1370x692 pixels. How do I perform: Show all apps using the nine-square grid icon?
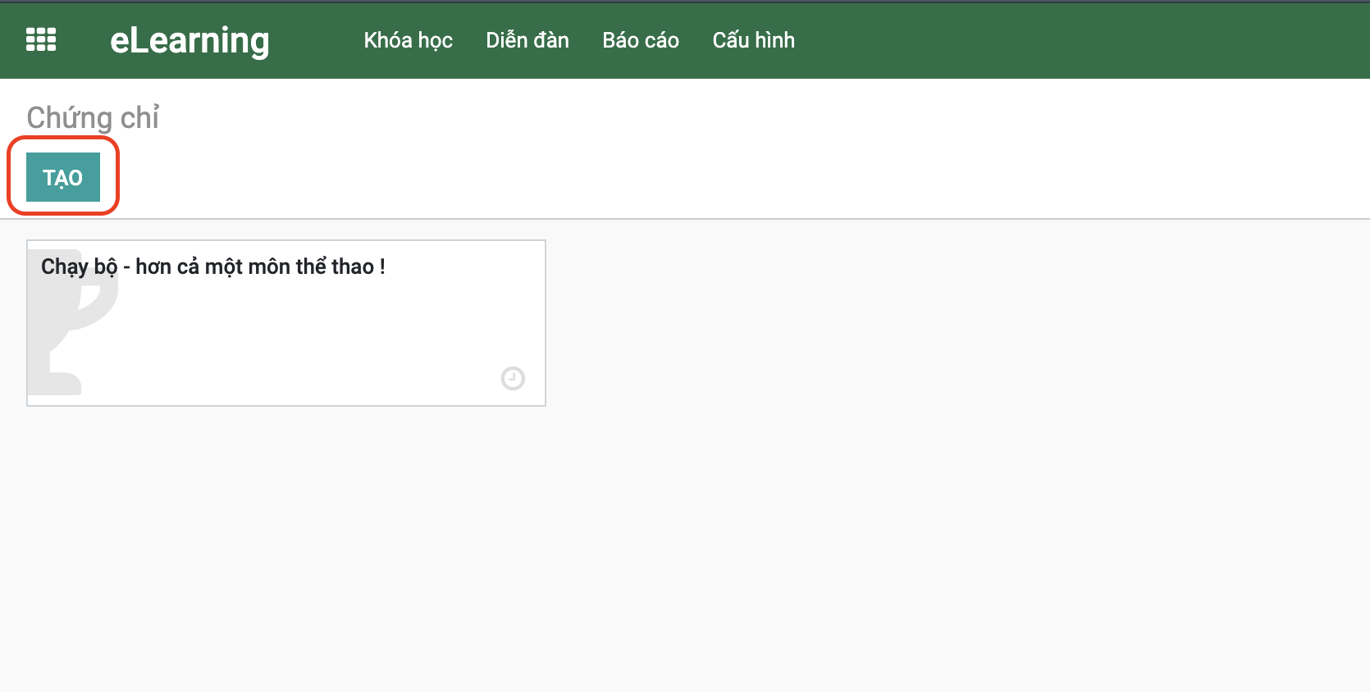(x=41, y=39)
